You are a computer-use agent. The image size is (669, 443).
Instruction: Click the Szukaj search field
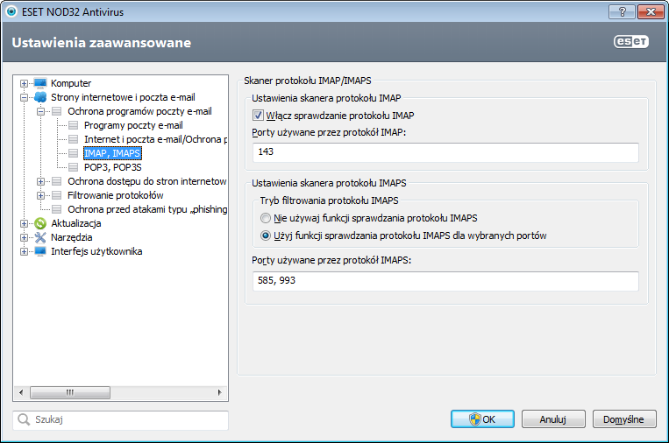click(x=120, y=419)
